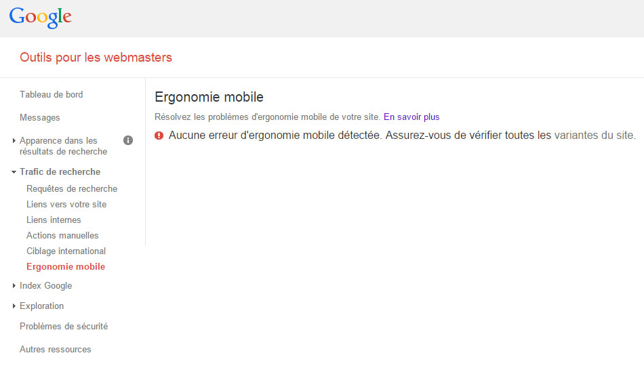Open Messages in the sidebar
Viewport: 644px width, 370px height.
(x=40, y=117)
